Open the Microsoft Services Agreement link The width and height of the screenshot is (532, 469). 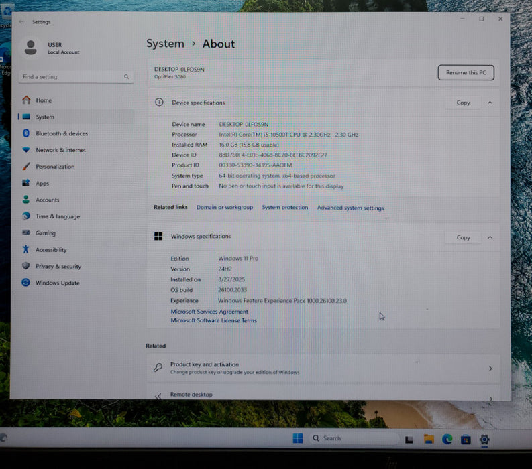pos(209,312)
